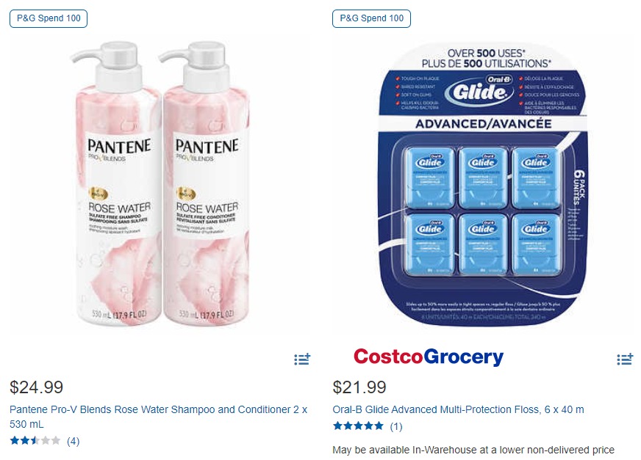Click the P&G Spend 100 badge above Oral-B
The width and height of the screenshot is (641, 460).
pyautogui.click(x=372, y=18)
